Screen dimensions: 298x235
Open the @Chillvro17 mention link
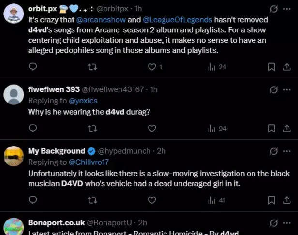(x=89, y=162)
